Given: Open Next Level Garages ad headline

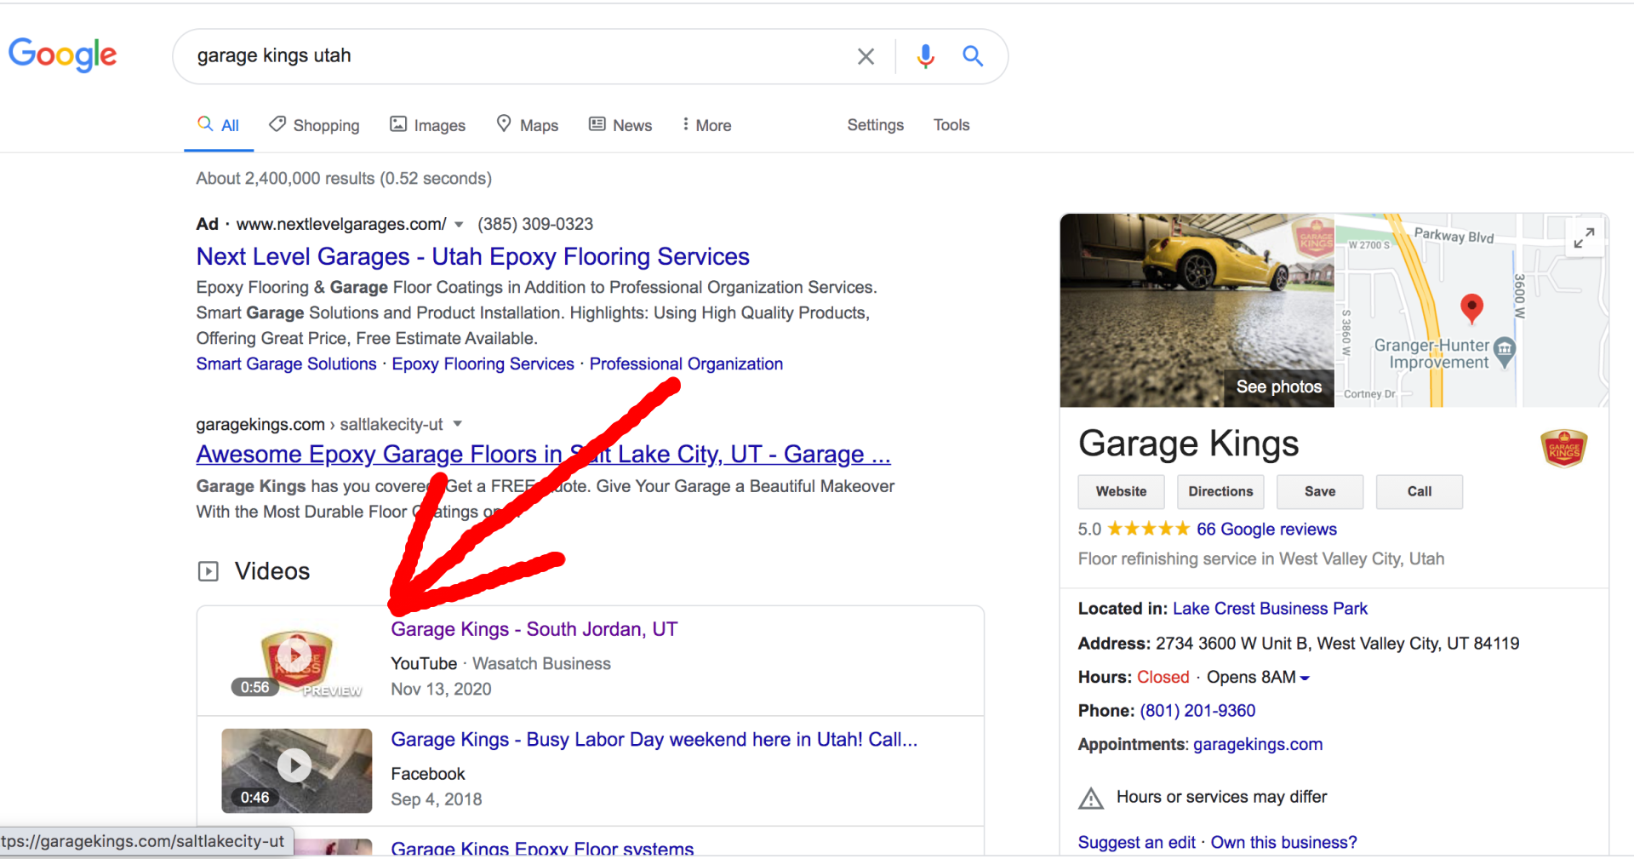Looking at the screenshot, I should (472, 256).
